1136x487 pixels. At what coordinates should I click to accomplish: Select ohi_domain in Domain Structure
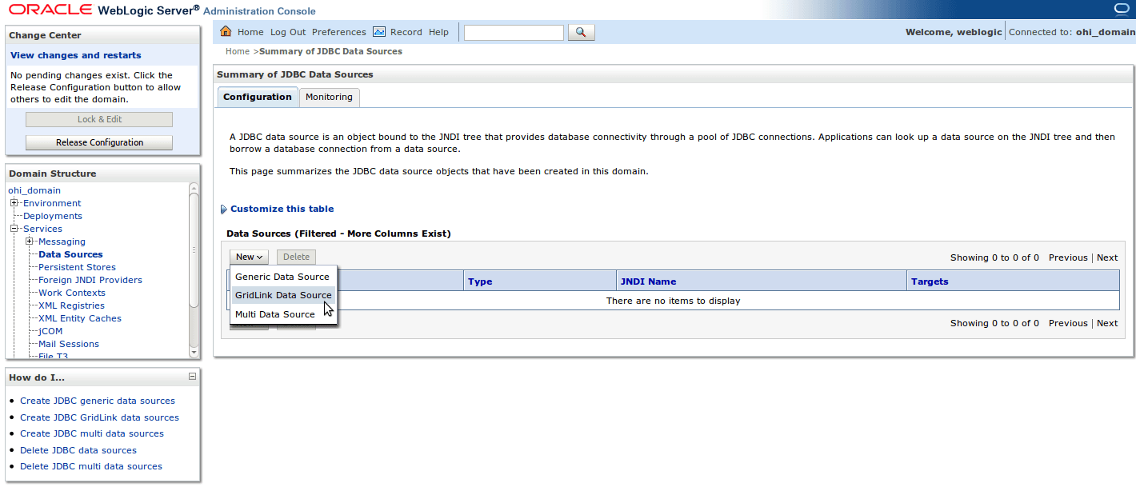[x=34, y=190]
